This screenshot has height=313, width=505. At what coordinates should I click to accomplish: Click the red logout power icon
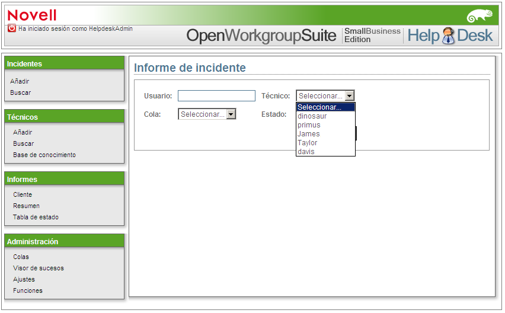click(x=12, y=28)
